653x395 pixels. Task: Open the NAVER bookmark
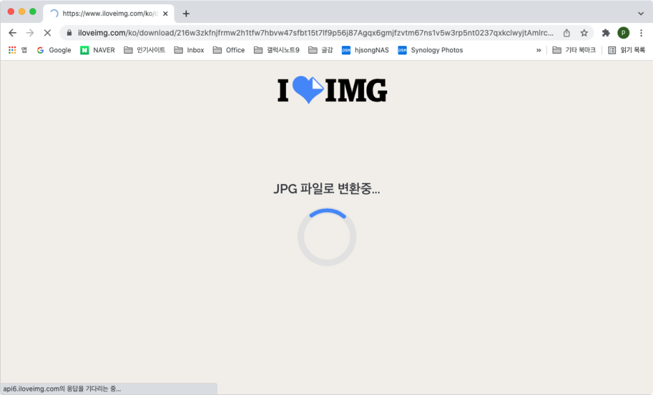click(x=98, y=50)
